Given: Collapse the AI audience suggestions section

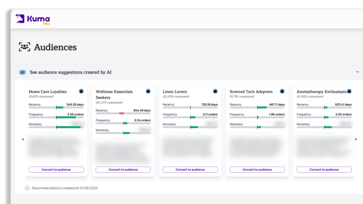Looking at the screenshot, I should pyautogui.click(x=357, y=72).
